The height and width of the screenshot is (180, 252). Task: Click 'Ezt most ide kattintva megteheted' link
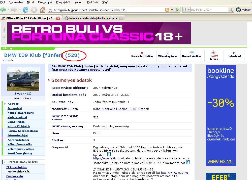click(81, 70)
